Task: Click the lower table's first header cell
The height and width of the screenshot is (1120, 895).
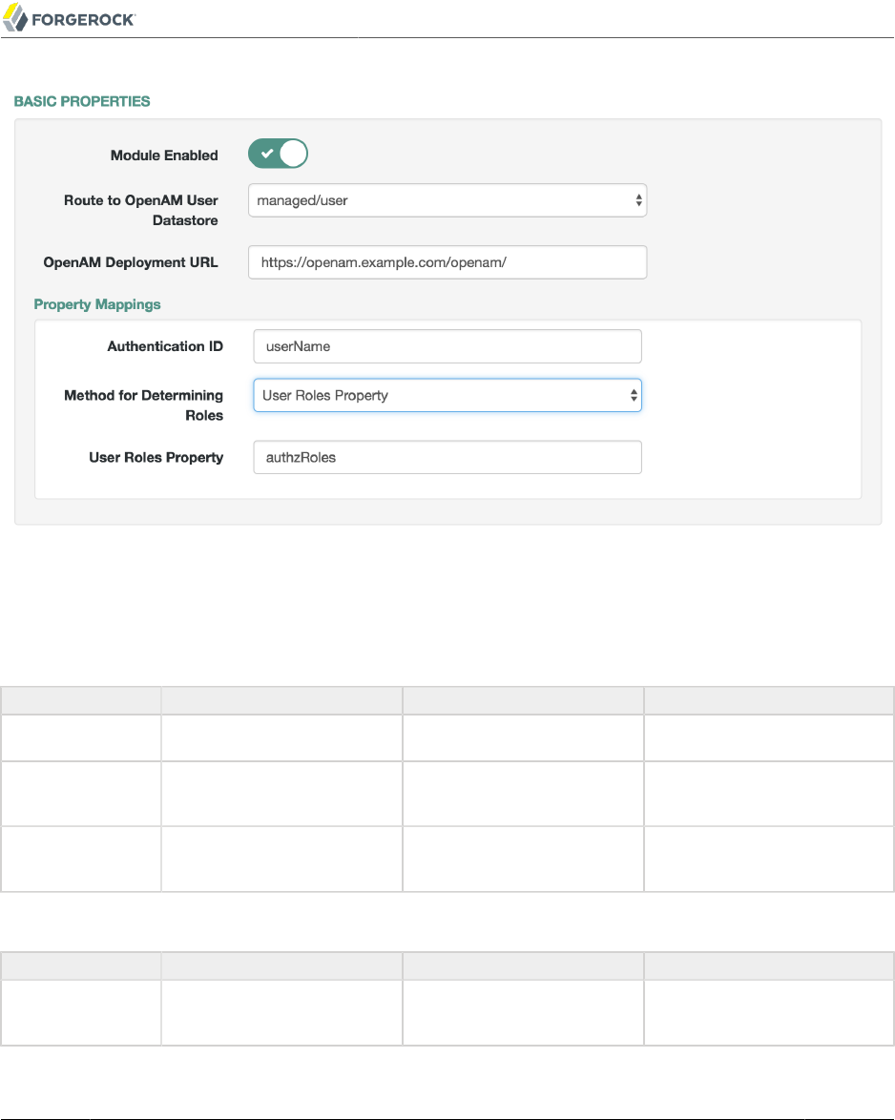Action: 80,965
